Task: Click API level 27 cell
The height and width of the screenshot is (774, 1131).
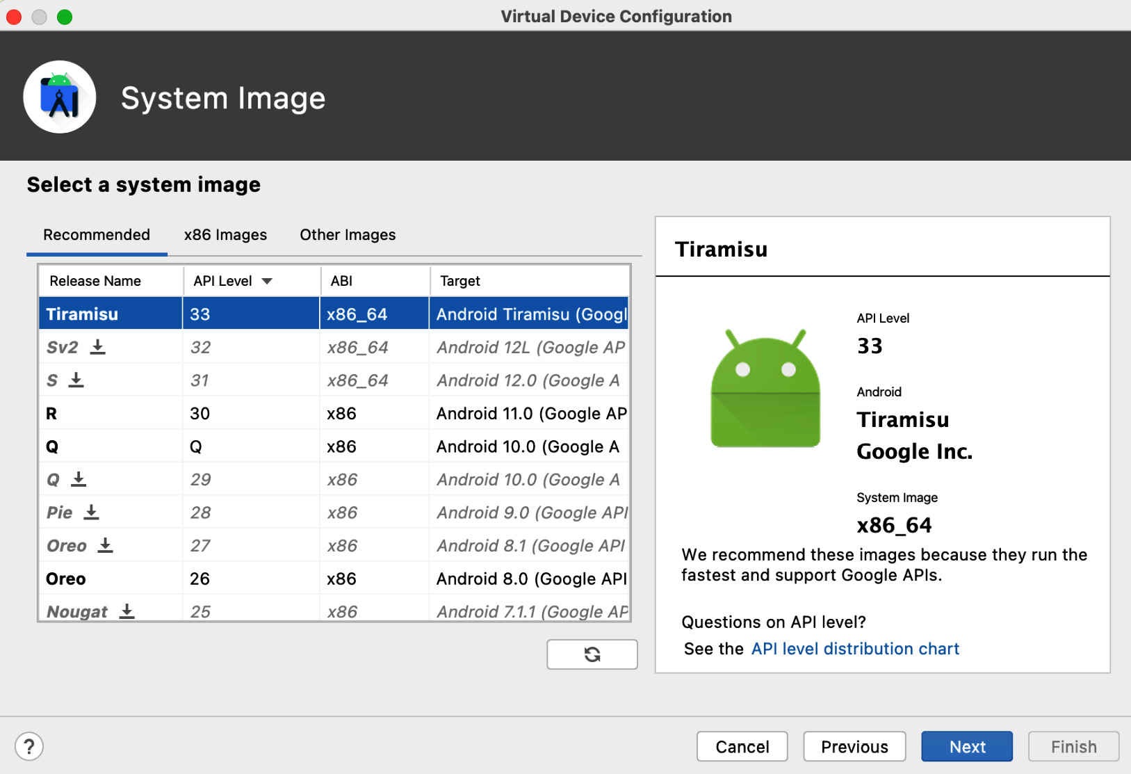Action: (x=251, y=545)
